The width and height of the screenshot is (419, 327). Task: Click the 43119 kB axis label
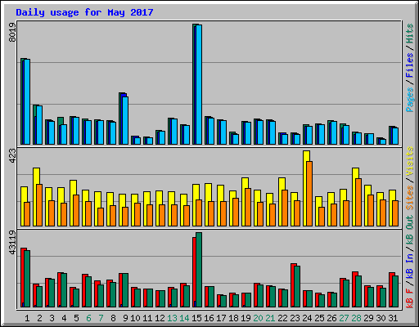12,243
